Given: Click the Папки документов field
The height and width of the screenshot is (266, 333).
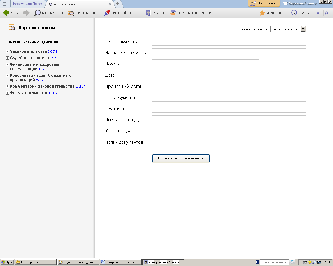Looking at the screenshot, I should tap(229, 142).
